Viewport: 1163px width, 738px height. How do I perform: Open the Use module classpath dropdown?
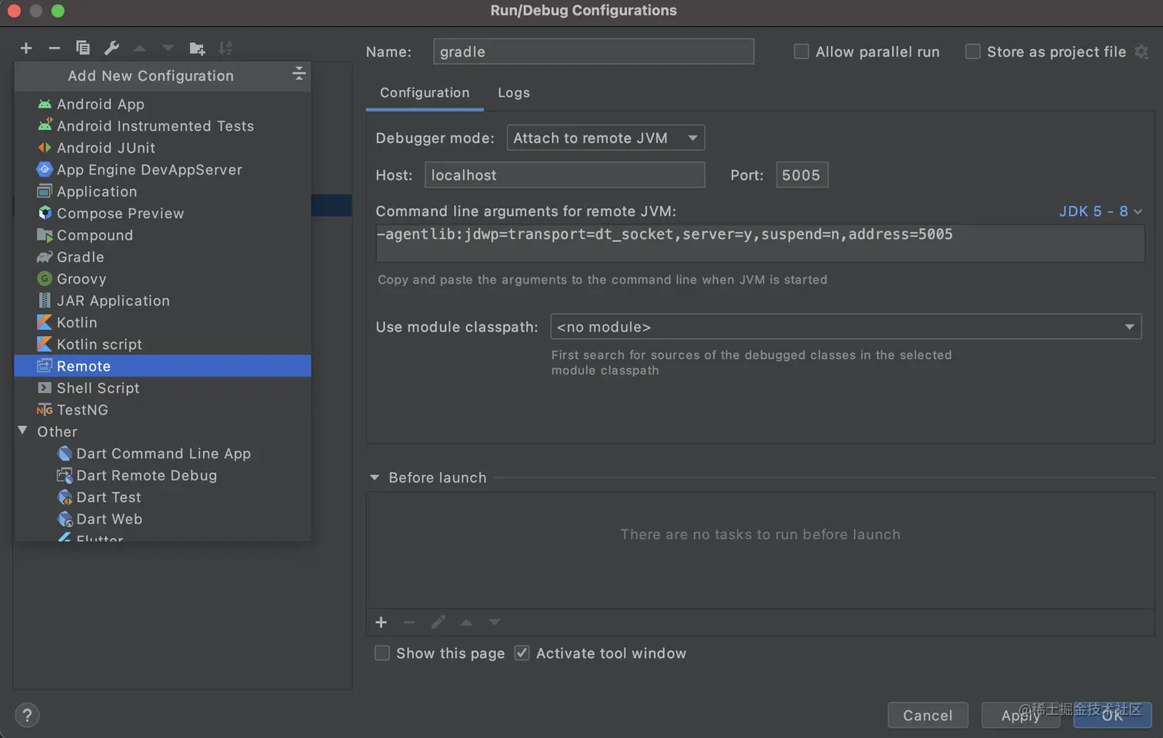845,327
